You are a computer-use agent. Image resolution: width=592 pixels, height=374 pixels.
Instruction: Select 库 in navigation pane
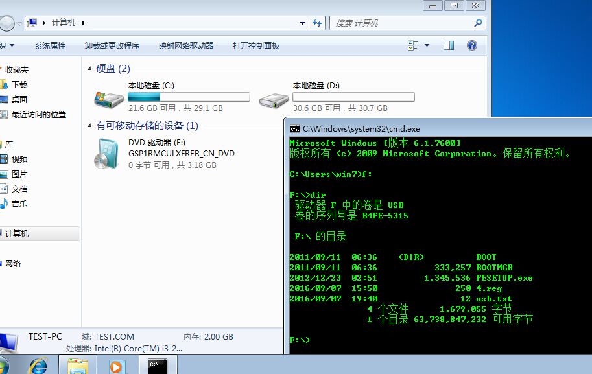click(x=9, y=144)
